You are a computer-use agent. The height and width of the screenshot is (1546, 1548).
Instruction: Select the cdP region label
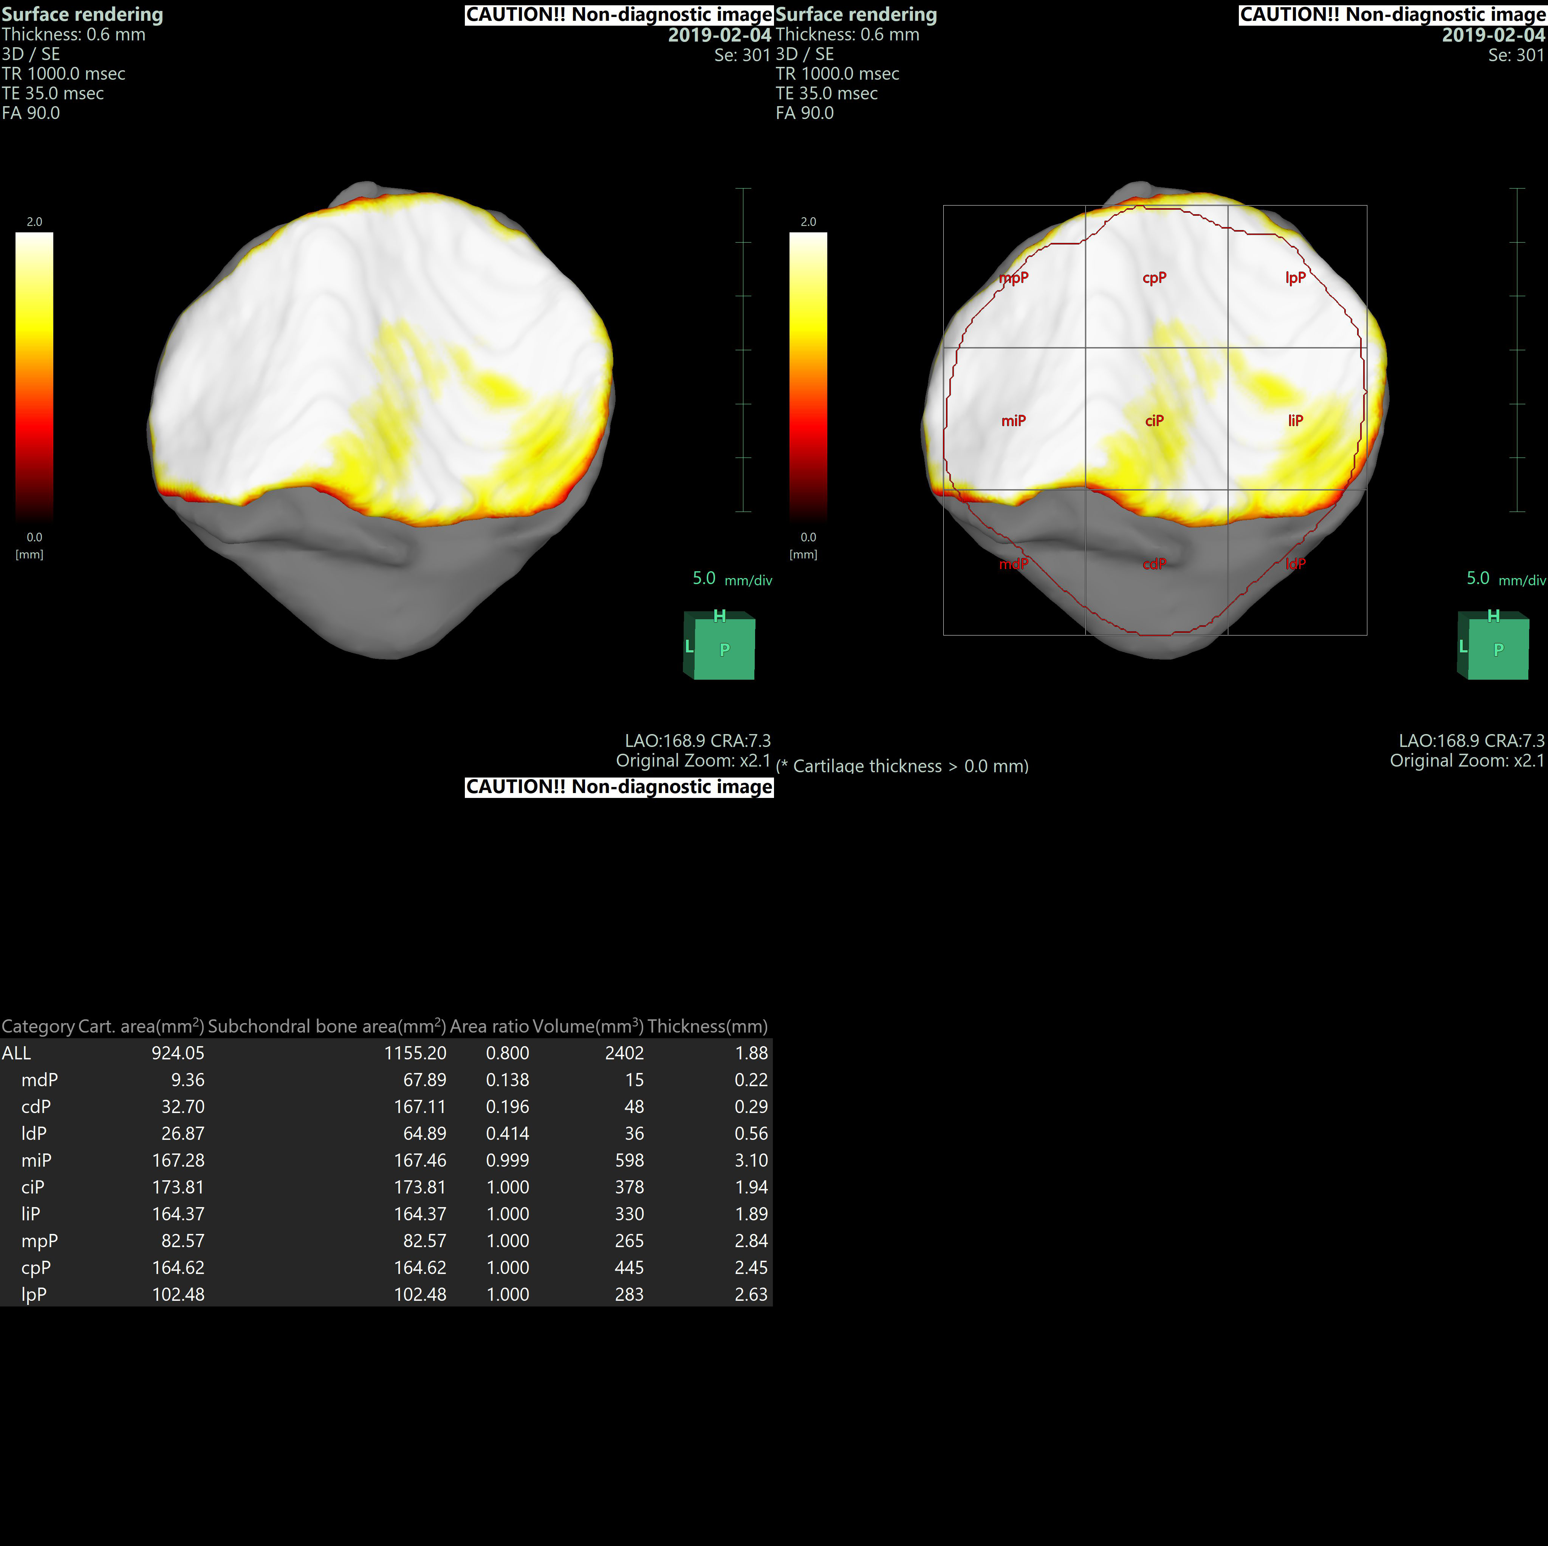[x=1155, y=564]
